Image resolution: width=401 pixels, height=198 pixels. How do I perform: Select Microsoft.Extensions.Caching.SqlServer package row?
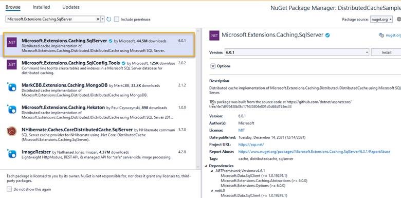click(x=99, y=45)
